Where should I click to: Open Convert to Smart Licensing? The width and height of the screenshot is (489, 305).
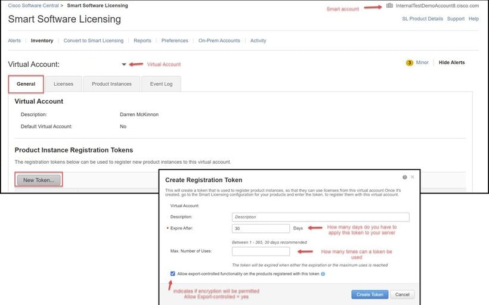click(94, 41)
